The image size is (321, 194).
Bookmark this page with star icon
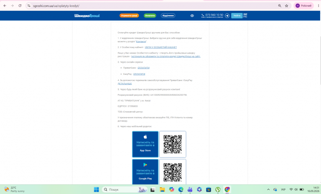[x=287, y=6]
